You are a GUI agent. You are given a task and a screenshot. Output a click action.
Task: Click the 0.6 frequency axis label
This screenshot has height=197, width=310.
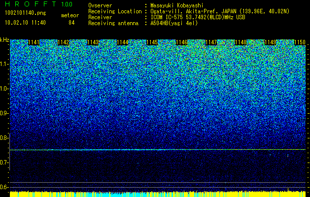pyautogui.click(x=4, y=187)
